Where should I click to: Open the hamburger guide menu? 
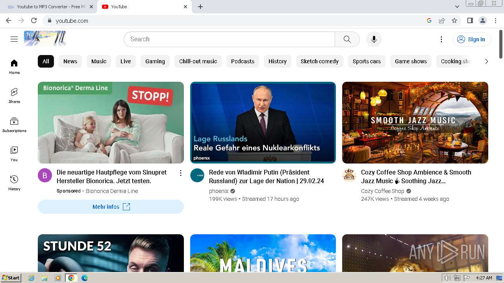(x=14, y=39)
